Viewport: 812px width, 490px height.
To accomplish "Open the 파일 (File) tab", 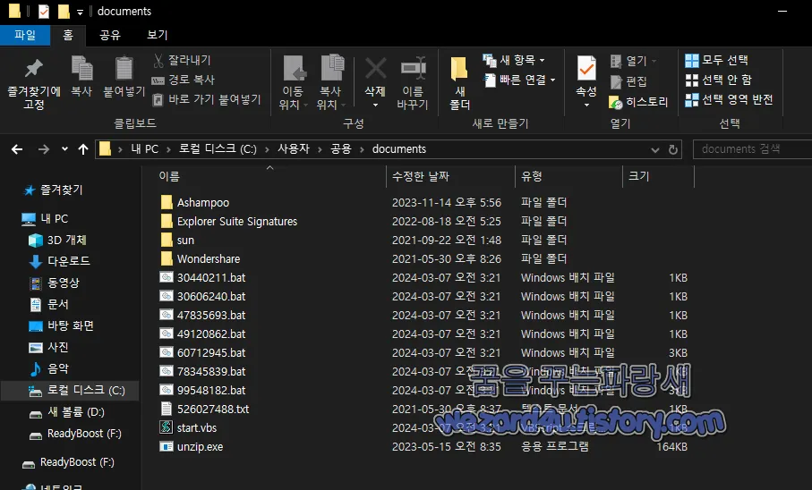I will (x=25, y=35).
